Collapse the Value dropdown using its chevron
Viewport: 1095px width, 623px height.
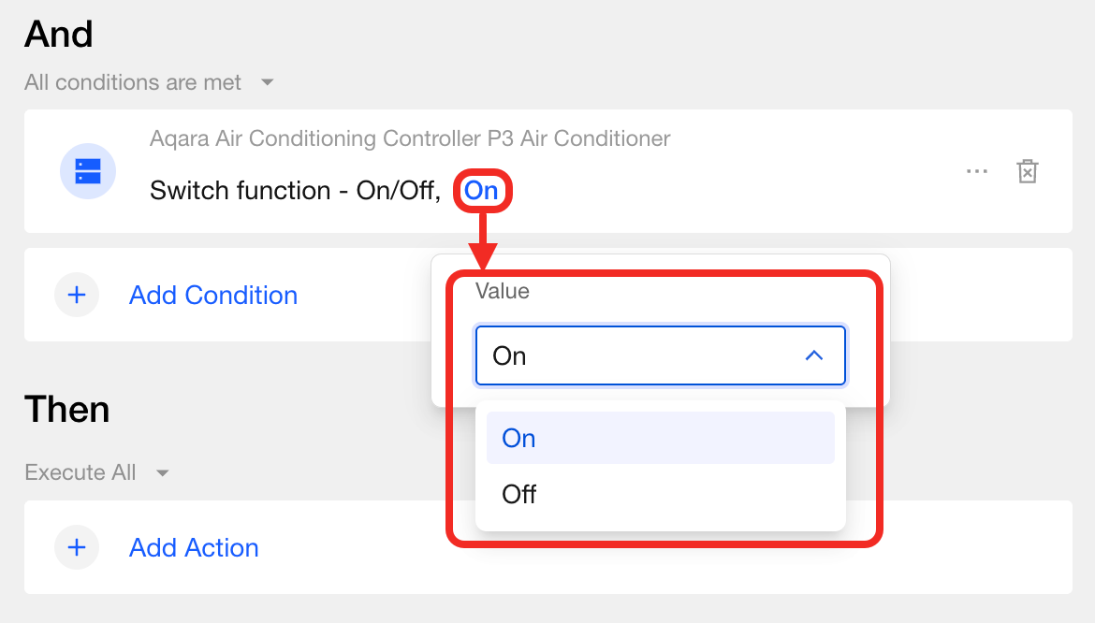tap(814, 355)
